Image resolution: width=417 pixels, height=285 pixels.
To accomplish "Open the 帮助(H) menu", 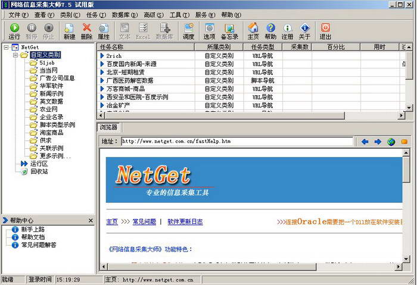I will [231, 15].
